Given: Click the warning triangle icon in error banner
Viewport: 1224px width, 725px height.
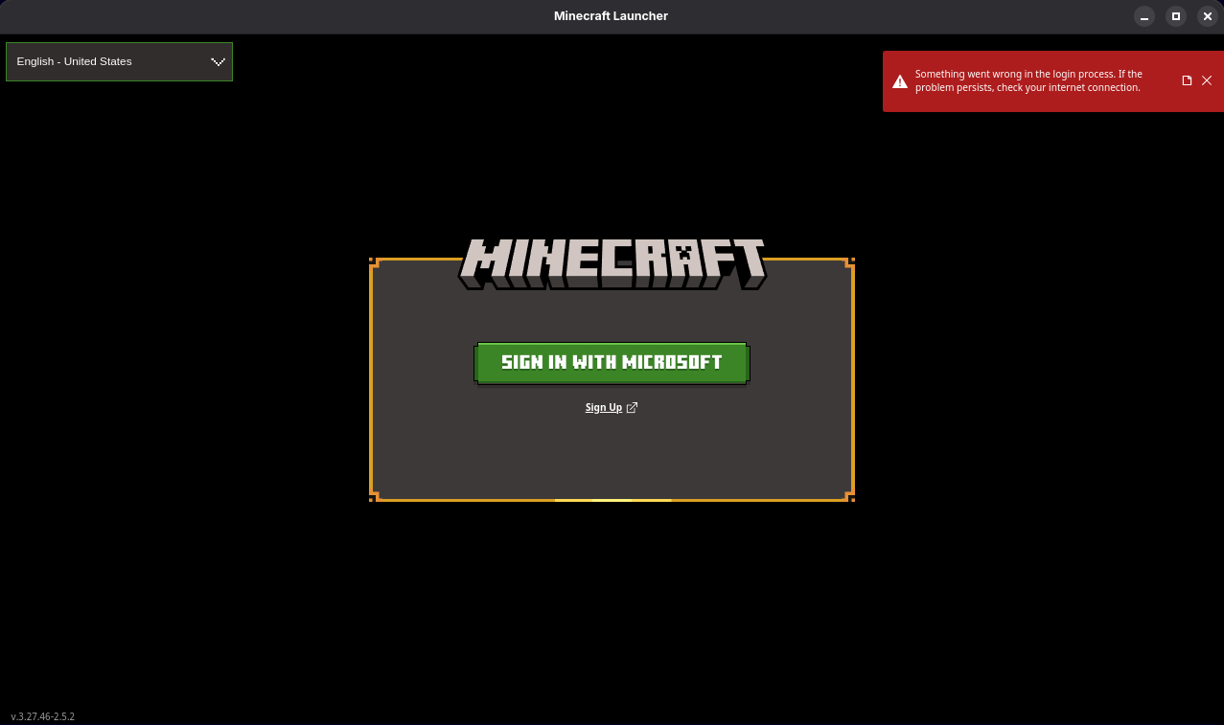Looking at the screenshot, I should coord(900,81).
